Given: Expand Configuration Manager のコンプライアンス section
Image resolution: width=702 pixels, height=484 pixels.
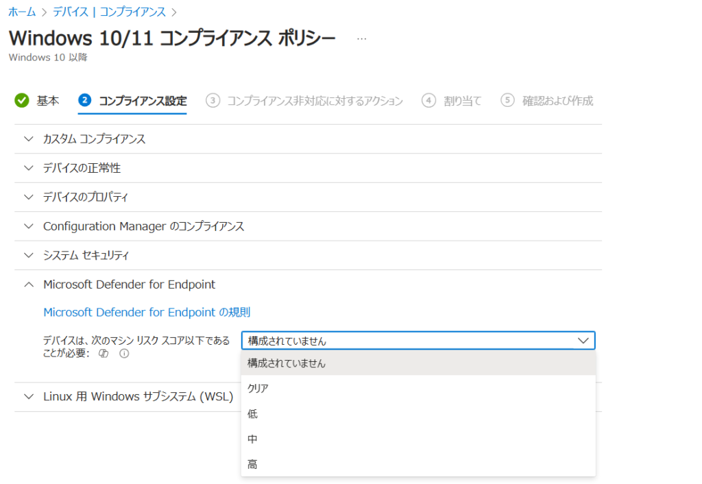Looking at the screenshot, I should (308, 226).
